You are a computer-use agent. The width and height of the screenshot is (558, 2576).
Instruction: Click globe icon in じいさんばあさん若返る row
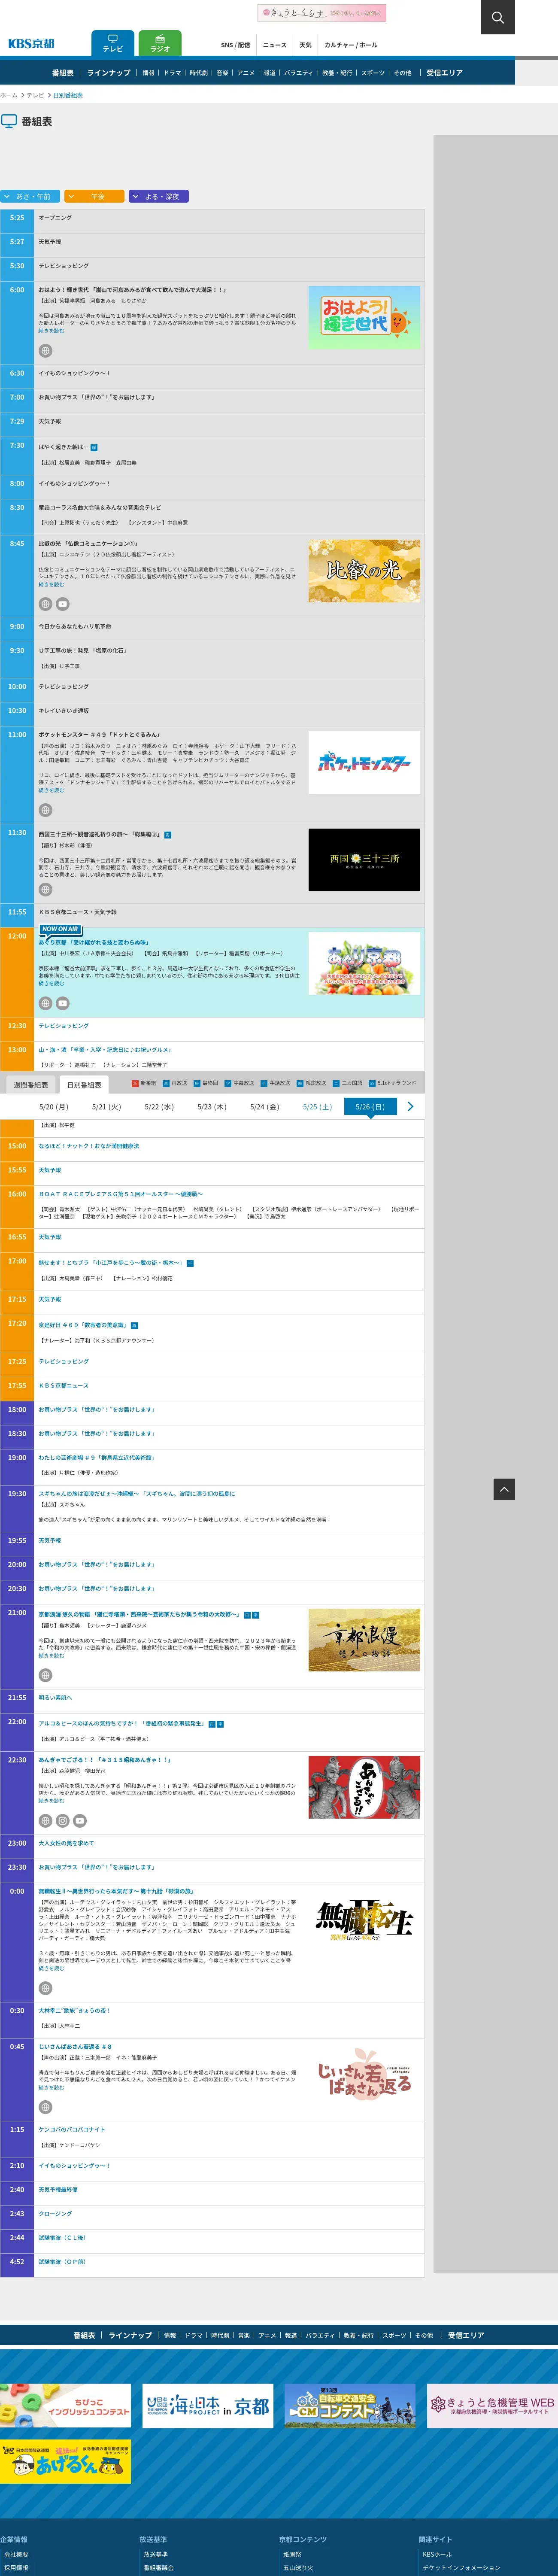click(45, 2107)
